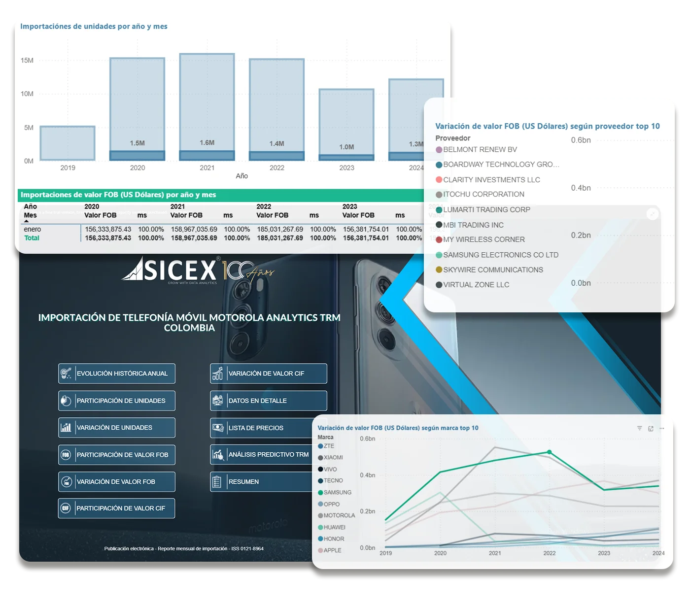Select MY WIRELESS CORNER legend entry

(x=481, y=239)
